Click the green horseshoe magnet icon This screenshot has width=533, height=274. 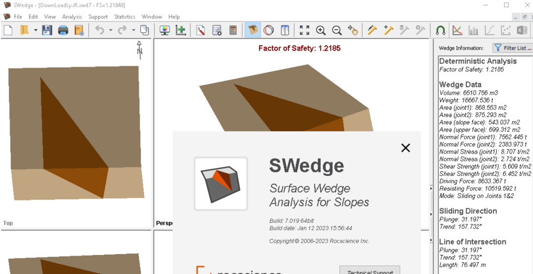click(441, 30)
